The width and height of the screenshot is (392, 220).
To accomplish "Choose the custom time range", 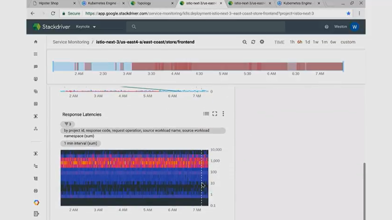I will coord(348,42).
